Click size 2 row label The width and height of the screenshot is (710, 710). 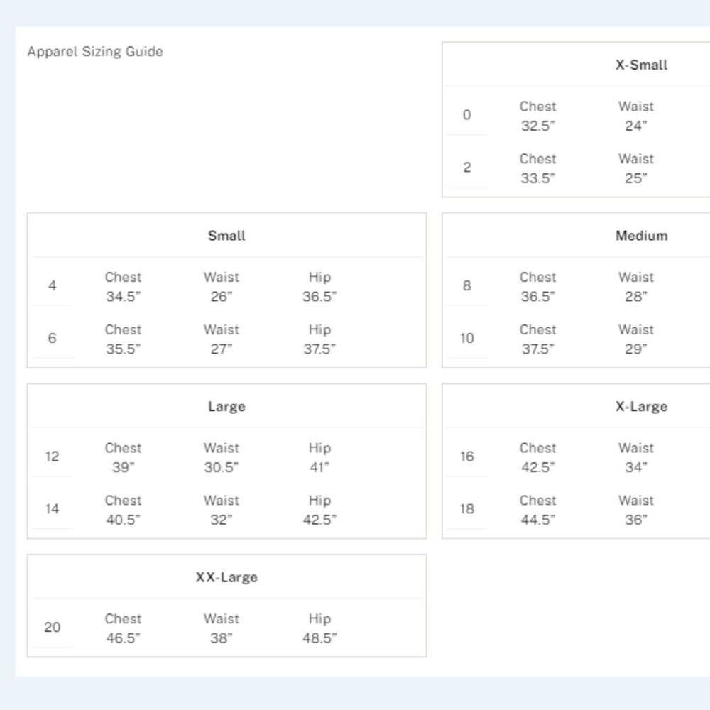point(467,168)
